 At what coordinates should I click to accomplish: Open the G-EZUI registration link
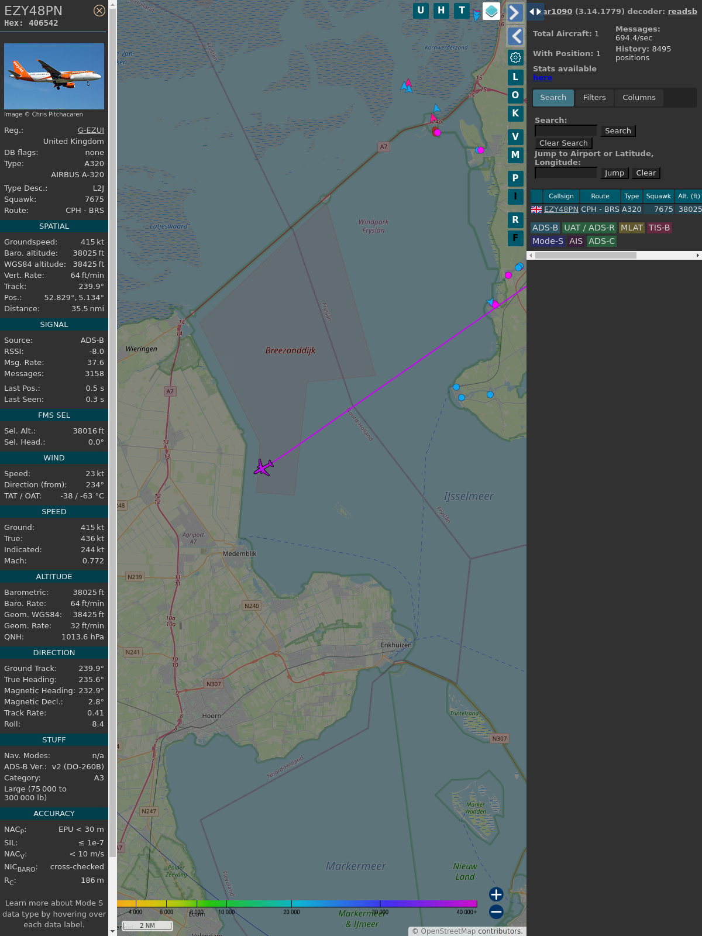coord(91,130)
